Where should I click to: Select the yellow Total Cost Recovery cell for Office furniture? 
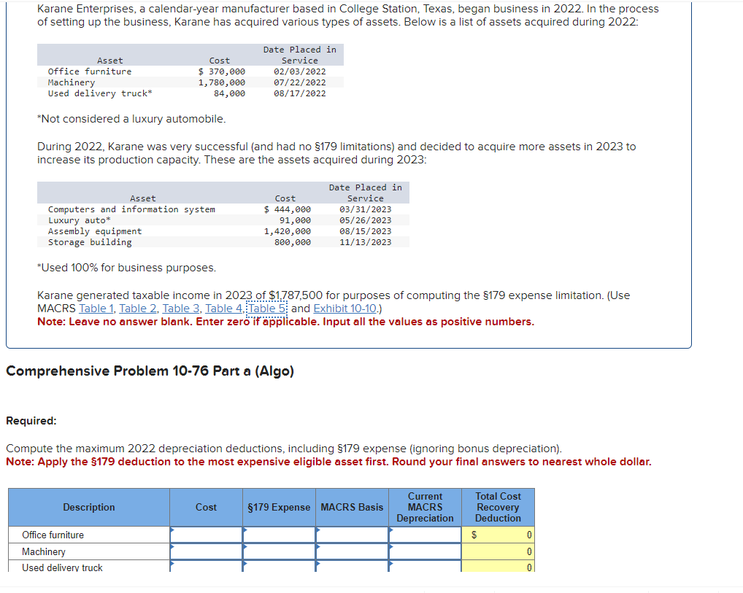[498, 535]
